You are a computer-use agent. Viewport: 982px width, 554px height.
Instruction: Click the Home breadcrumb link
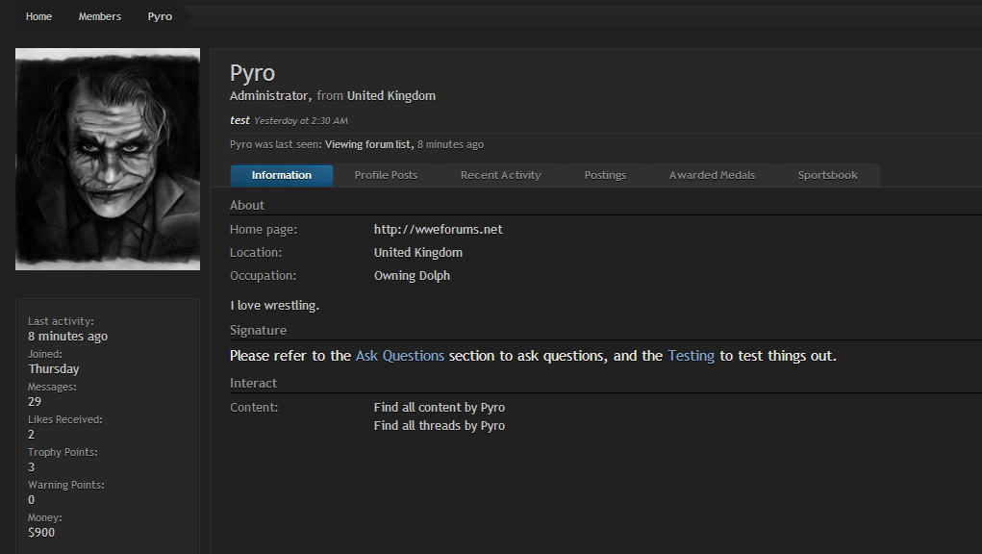pos(38,16)
